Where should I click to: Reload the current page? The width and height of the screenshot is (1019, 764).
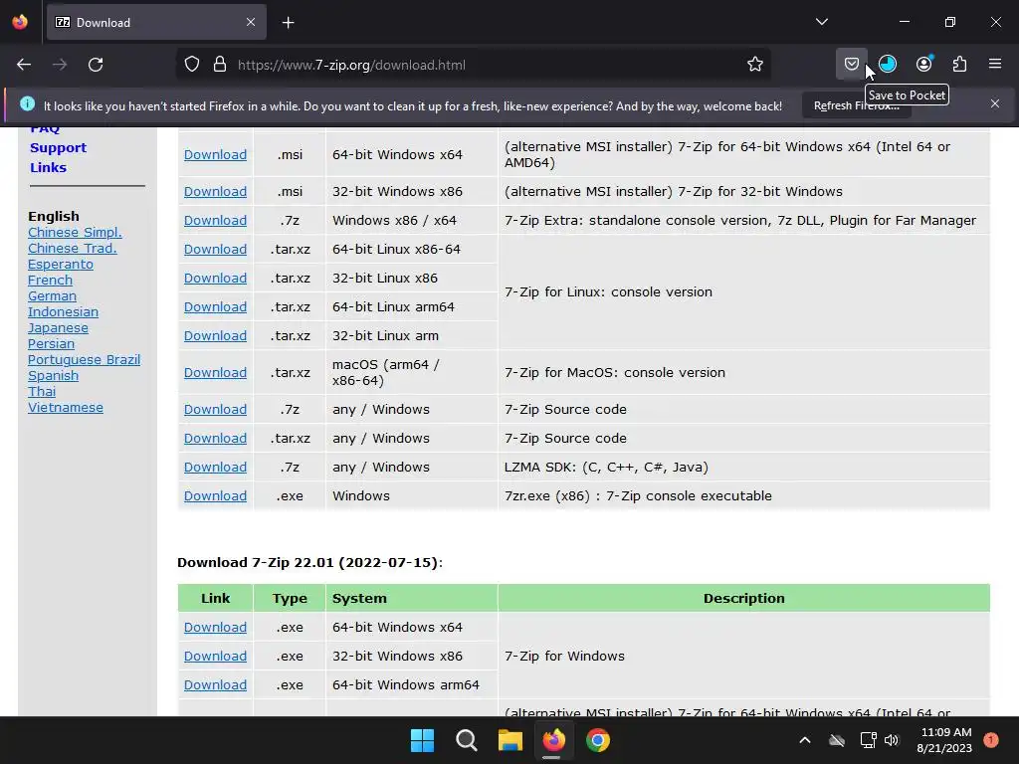96,65
